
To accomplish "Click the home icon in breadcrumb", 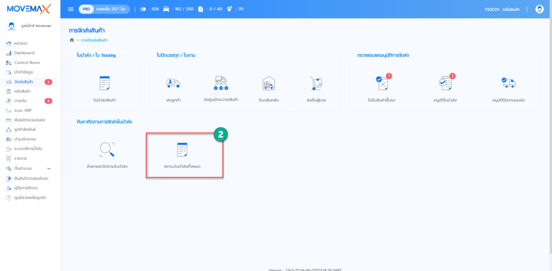I will pos(72,40).
